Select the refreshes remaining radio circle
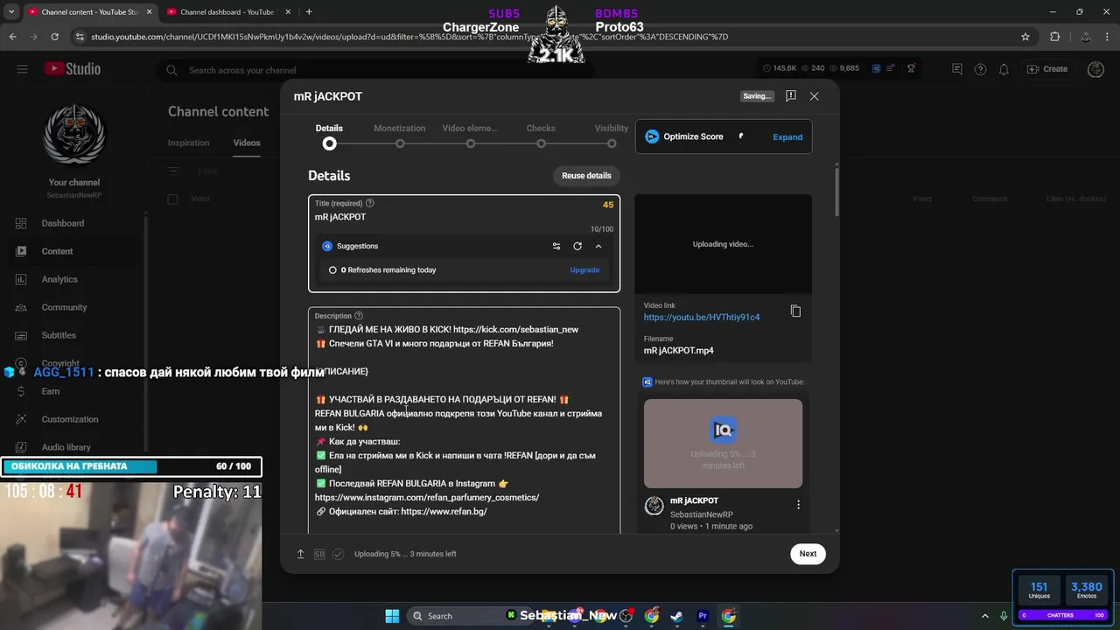 [332, 270]
